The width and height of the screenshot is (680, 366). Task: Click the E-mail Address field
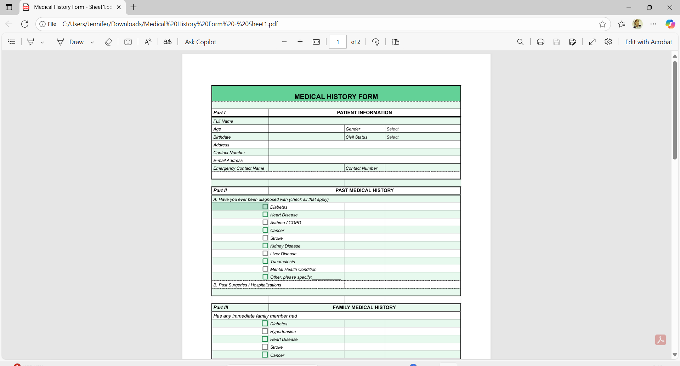tap(364, 160)
